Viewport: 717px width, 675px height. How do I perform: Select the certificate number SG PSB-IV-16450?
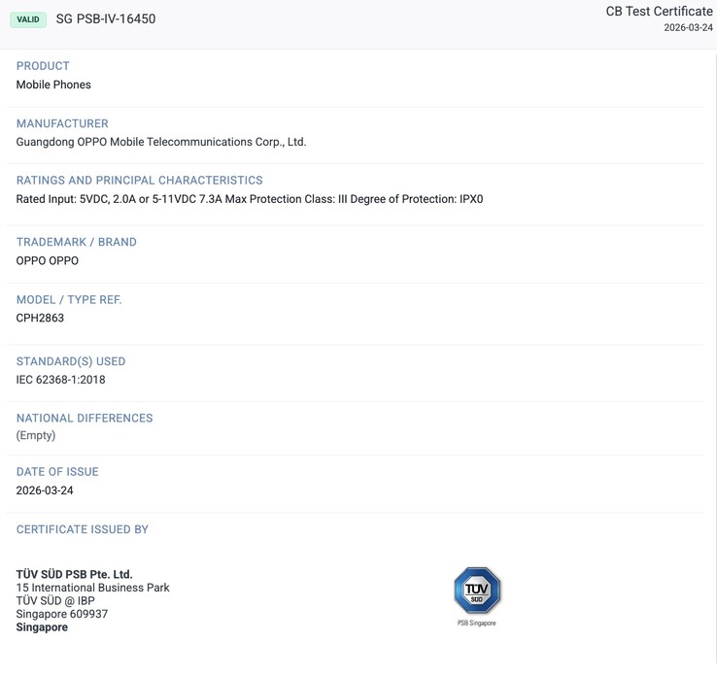106,18
